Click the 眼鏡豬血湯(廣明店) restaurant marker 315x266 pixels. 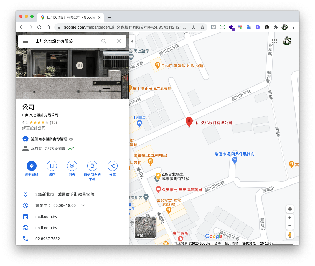pos(150,161)
